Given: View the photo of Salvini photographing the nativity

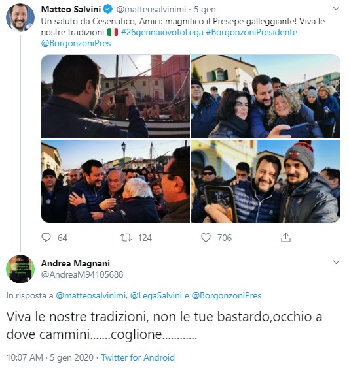Looking at the screenshot, I should coord(115,97).
